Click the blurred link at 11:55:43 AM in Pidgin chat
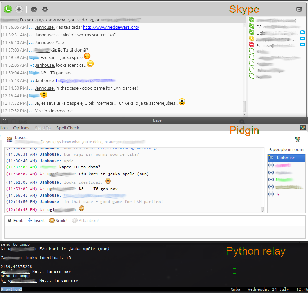This screenshot has width=308, height=293. click(x=94, y=195)
